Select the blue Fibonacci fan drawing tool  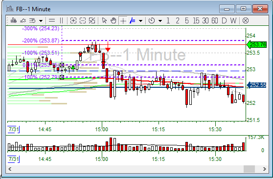(133, 20)
